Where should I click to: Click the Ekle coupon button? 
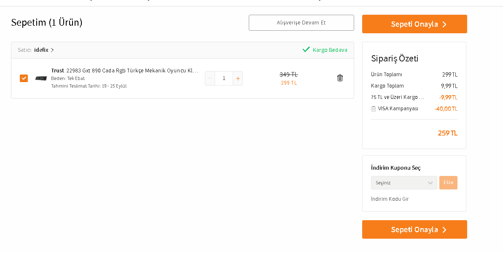point(448,183)
